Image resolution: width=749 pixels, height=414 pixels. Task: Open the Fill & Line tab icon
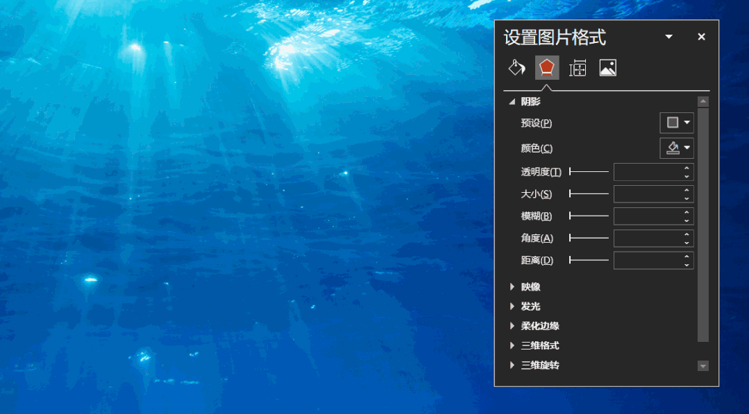[x=516, y=68]
